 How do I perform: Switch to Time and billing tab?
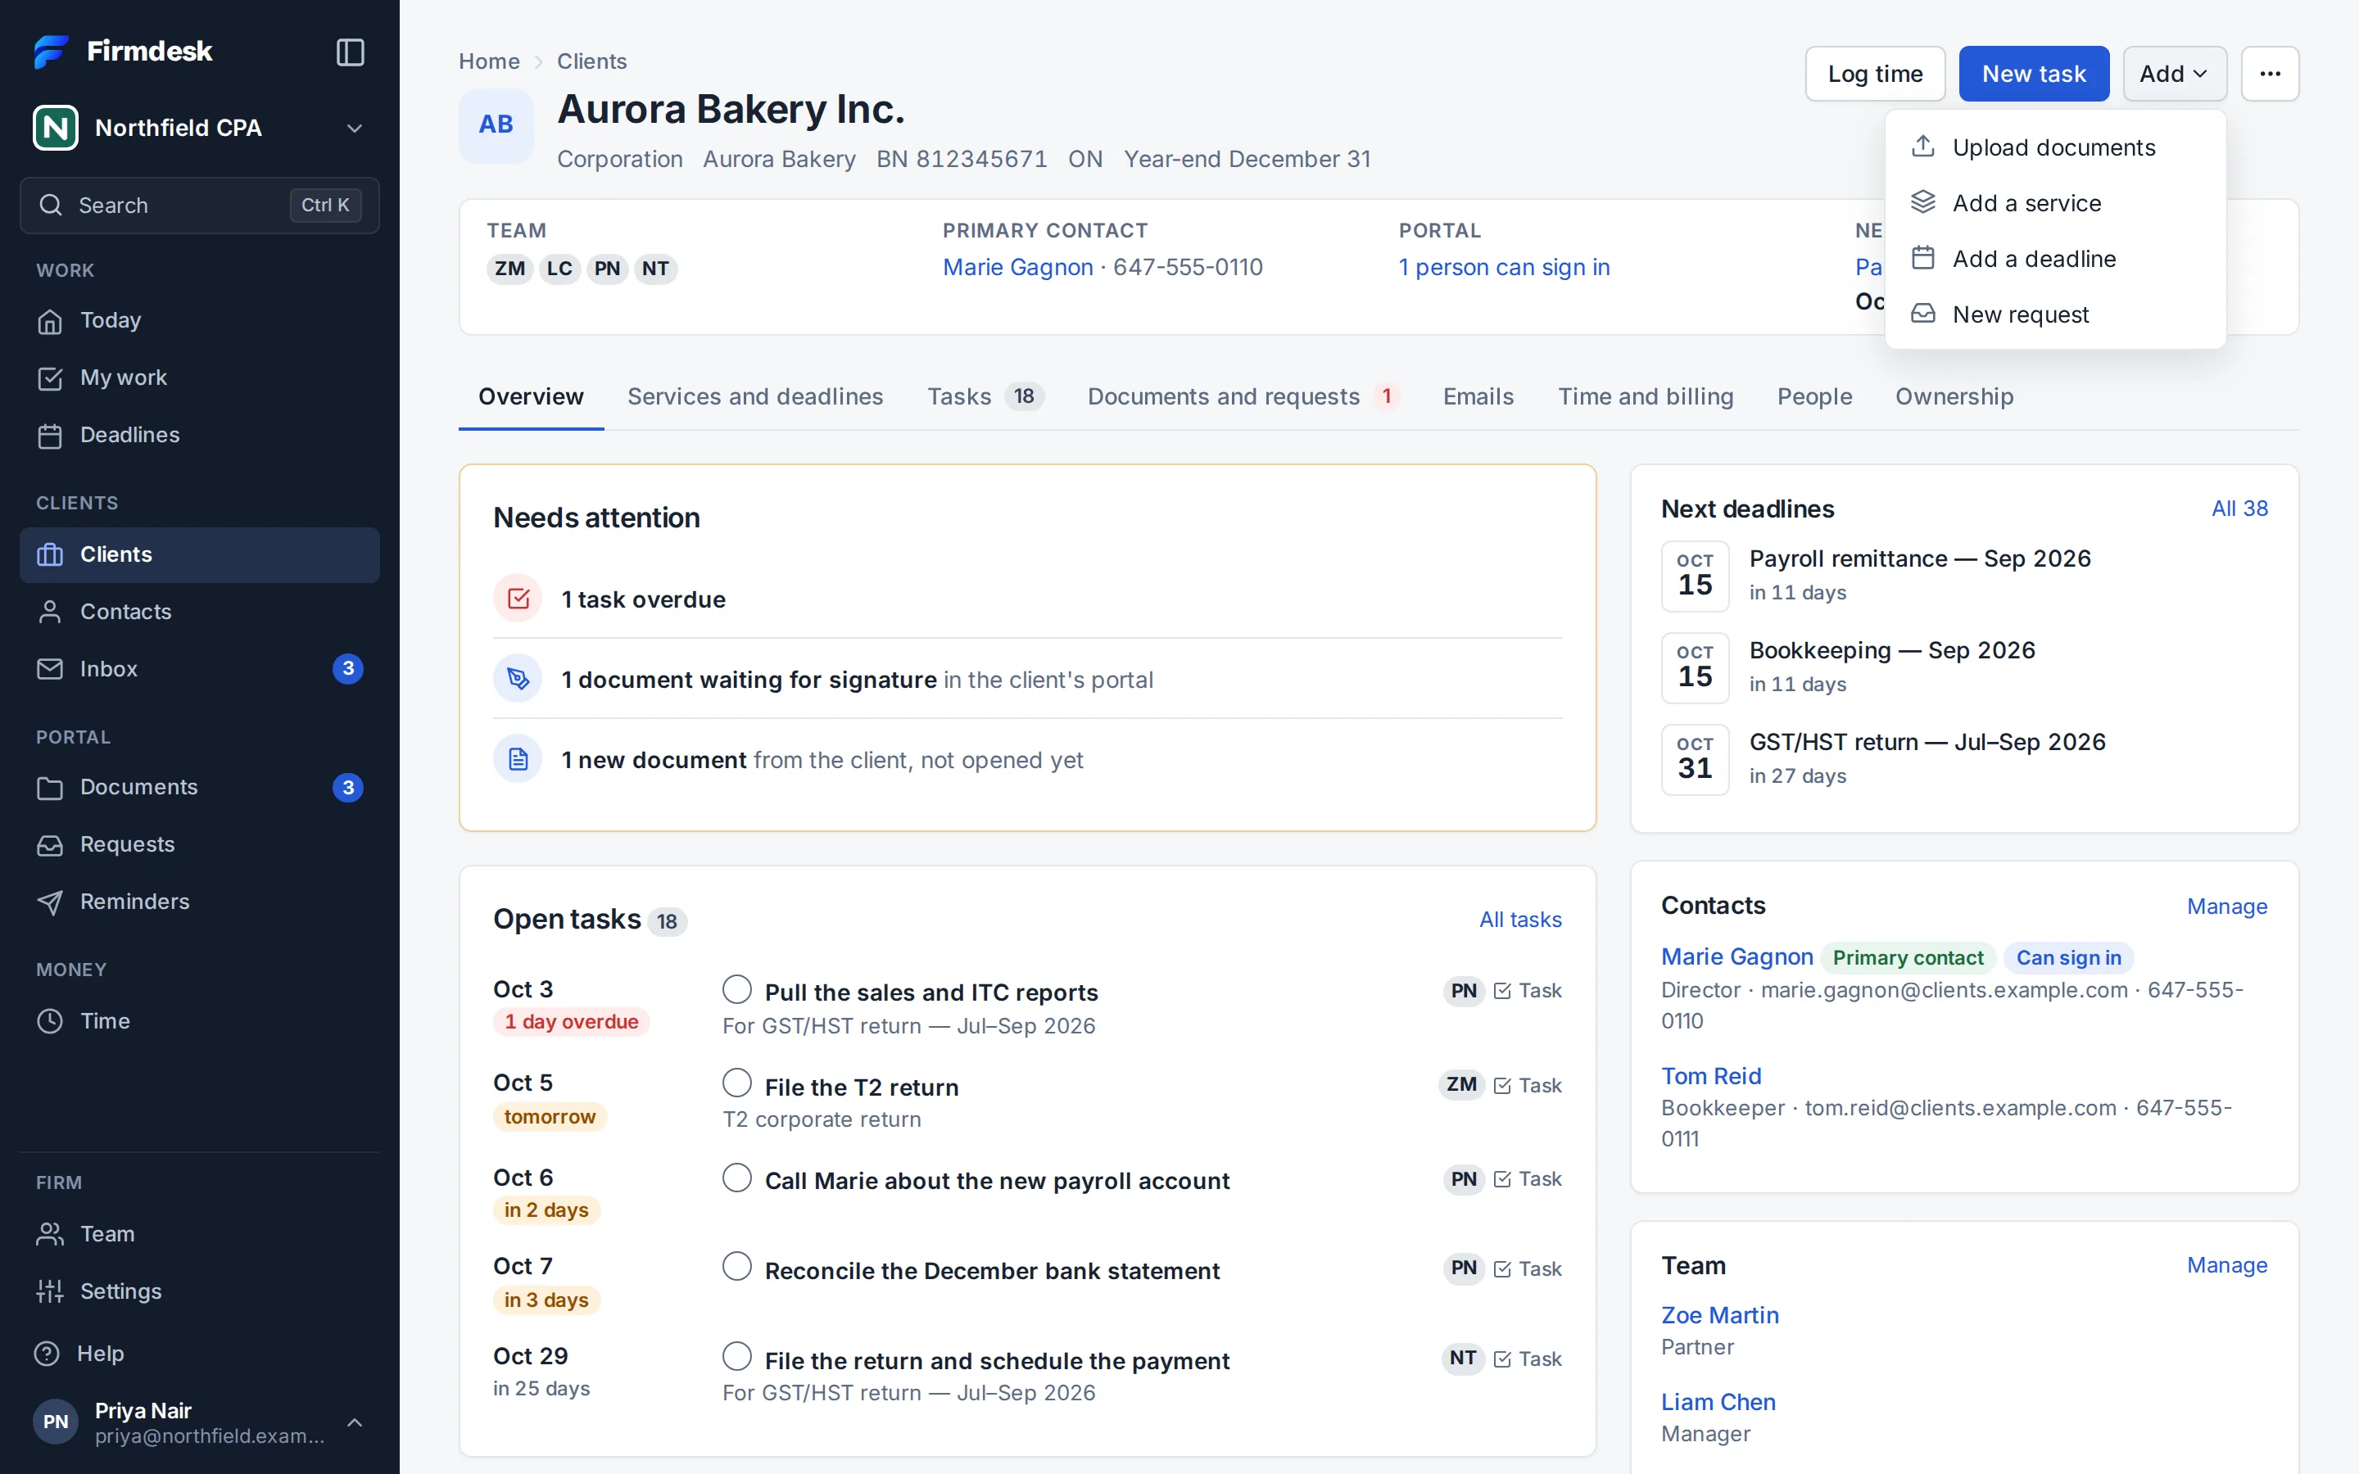pos(1646,397)
